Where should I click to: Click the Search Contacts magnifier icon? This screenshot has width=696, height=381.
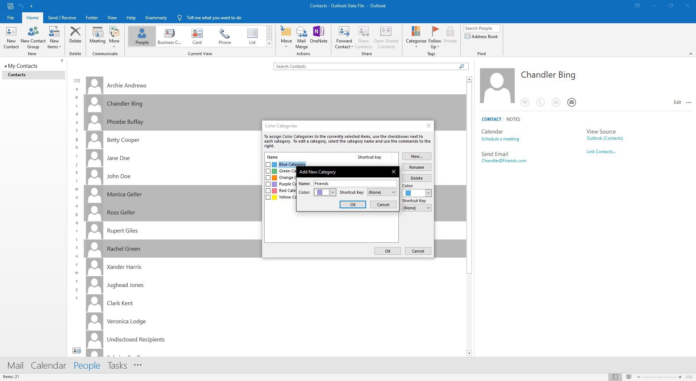(461, 66)
